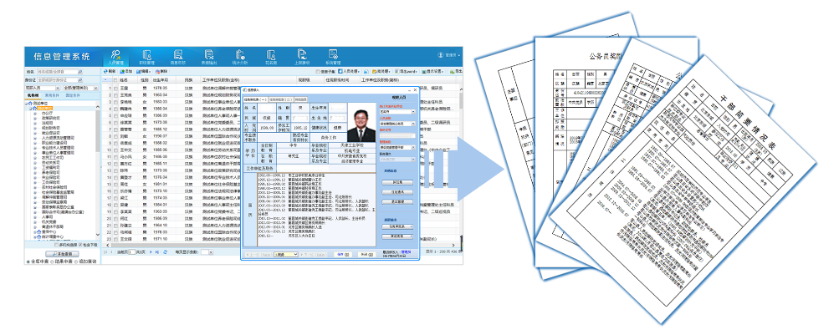Open the 信息检索 search module icon
Viewport: 839px width, 330px height.
tap(177, 56)
